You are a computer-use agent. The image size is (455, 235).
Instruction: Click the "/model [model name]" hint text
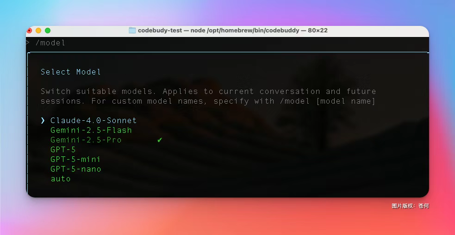pos(329,101)
